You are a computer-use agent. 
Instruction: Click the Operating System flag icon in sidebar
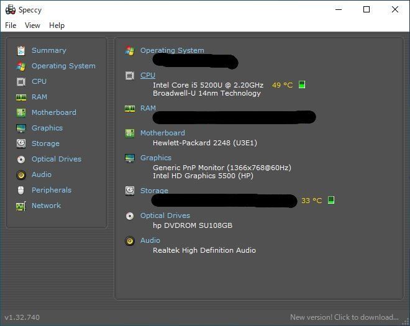21,66
